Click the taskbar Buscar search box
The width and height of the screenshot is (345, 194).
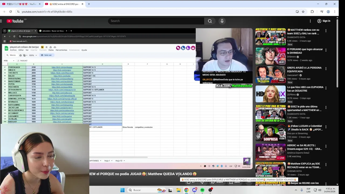(147, 190)
